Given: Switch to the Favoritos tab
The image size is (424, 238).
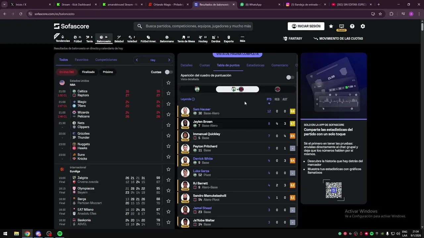Looking at the screenshot, I should (x=81, y=60).
